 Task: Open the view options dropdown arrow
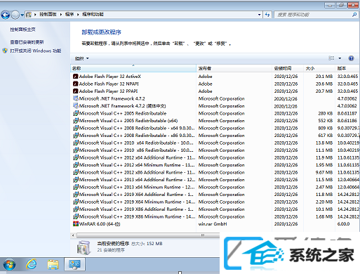pos(340,58)
